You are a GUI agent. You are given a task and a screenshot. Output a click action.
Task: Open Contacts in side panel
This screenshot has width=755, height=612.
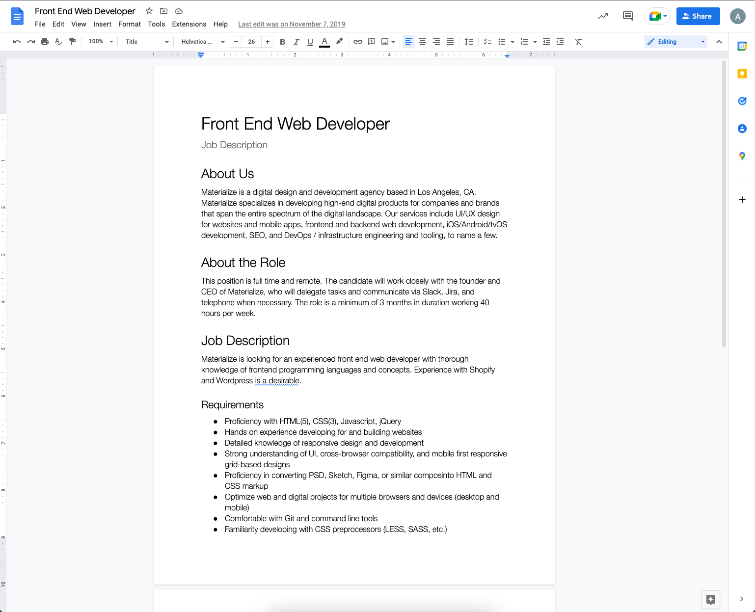click(x=742, y=129)
